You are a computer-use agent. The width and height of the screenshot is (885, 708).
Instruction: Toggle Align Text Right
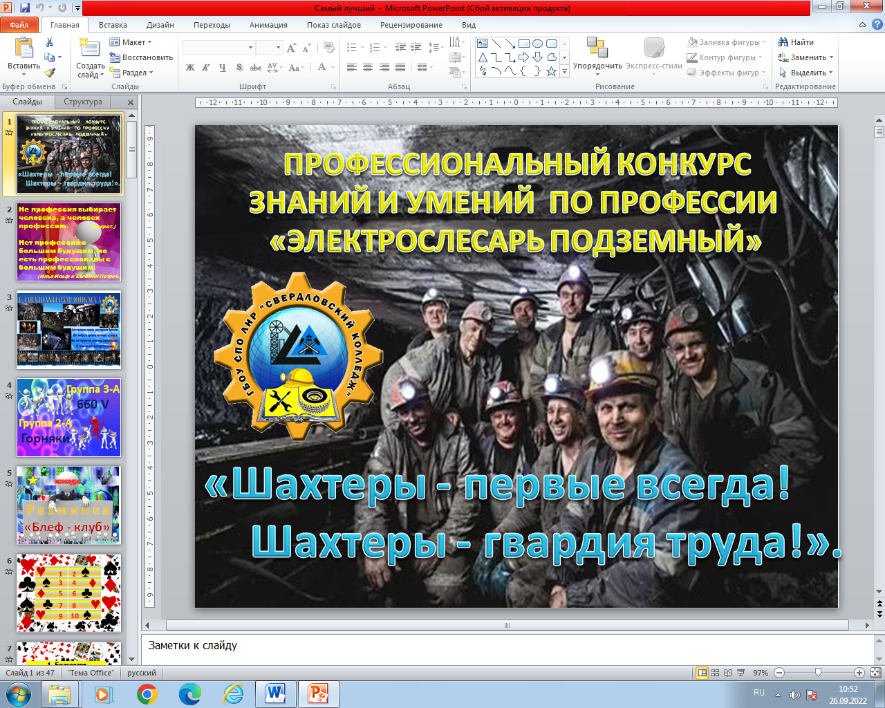[x=384, y=68]
